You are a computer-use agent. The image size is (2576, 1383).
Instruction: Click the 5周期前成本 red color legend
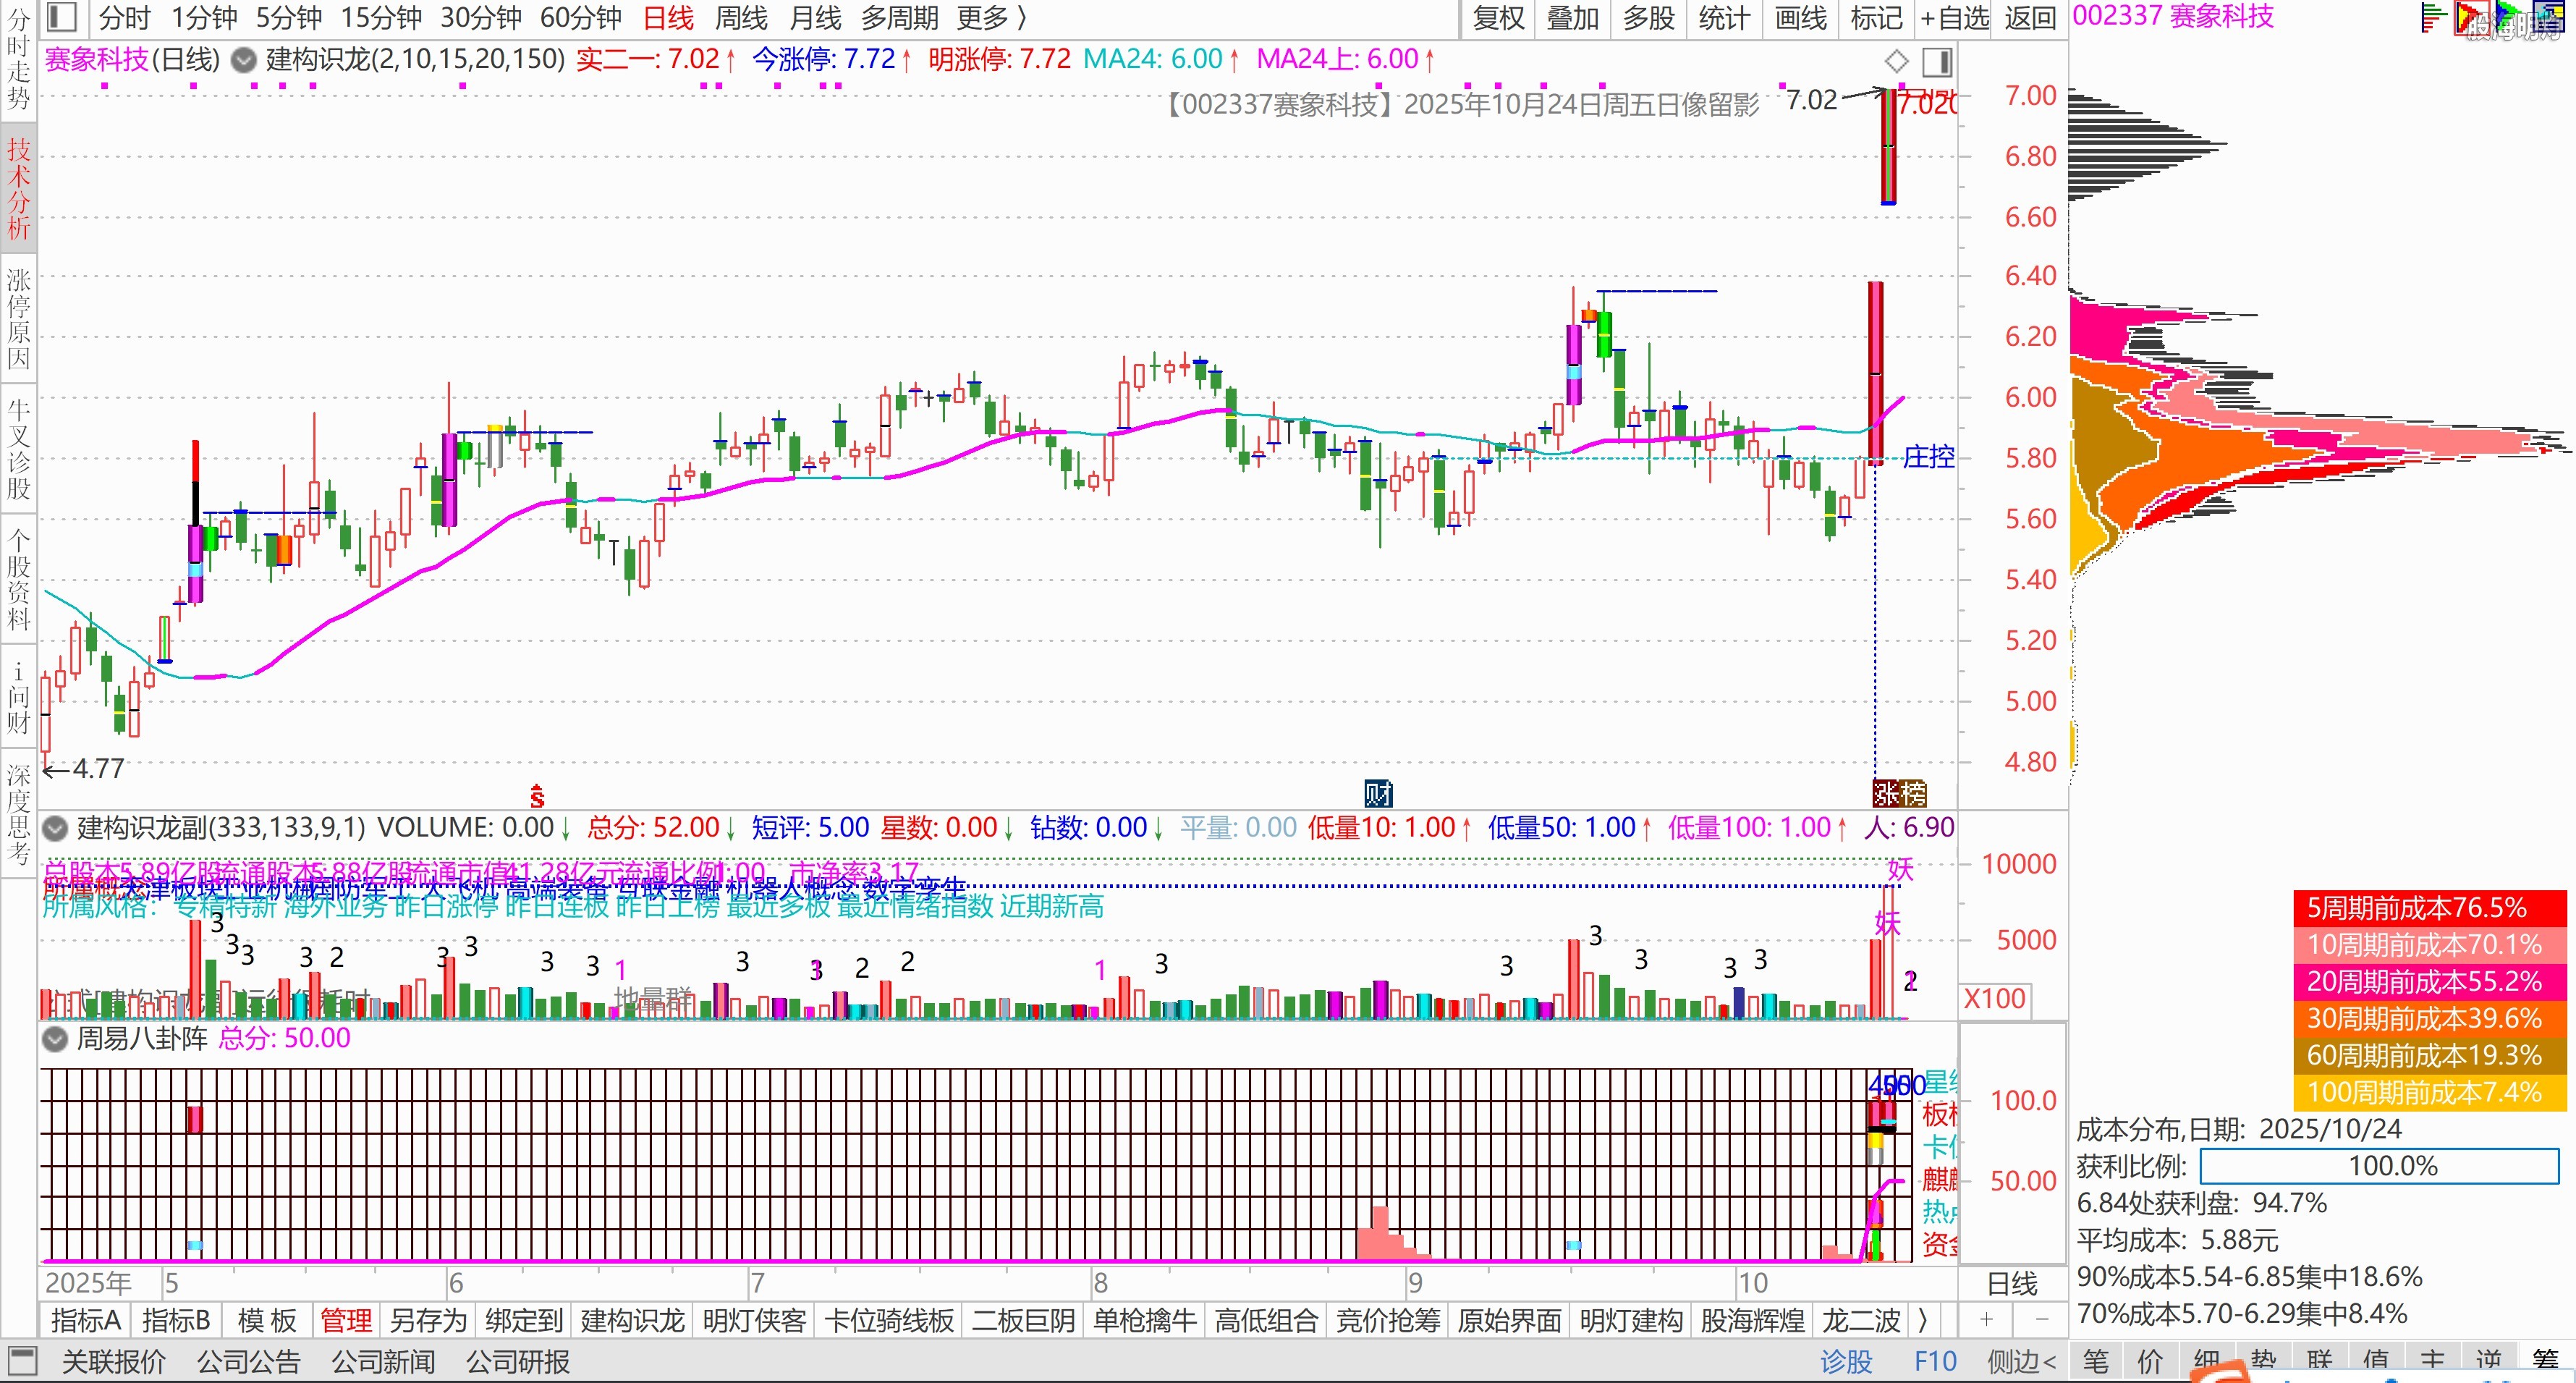[2429, 908]
